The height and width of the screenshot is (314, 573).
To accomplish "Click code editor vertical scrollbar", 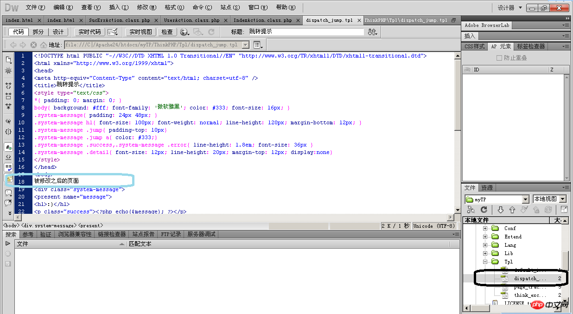I will 458,132.
